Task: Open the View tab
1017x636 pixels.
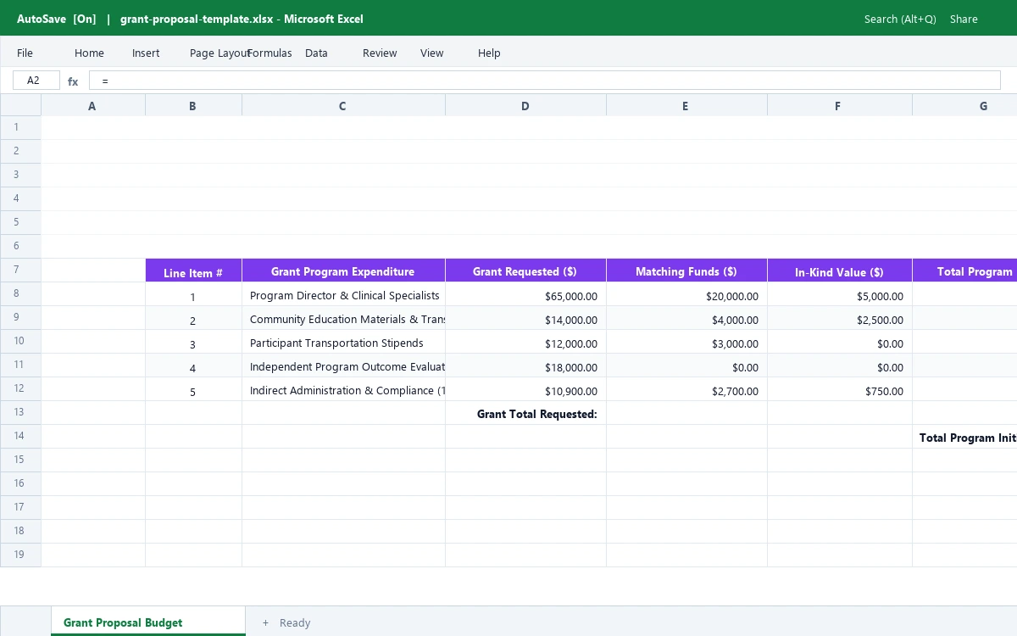Action: (431, 53)
